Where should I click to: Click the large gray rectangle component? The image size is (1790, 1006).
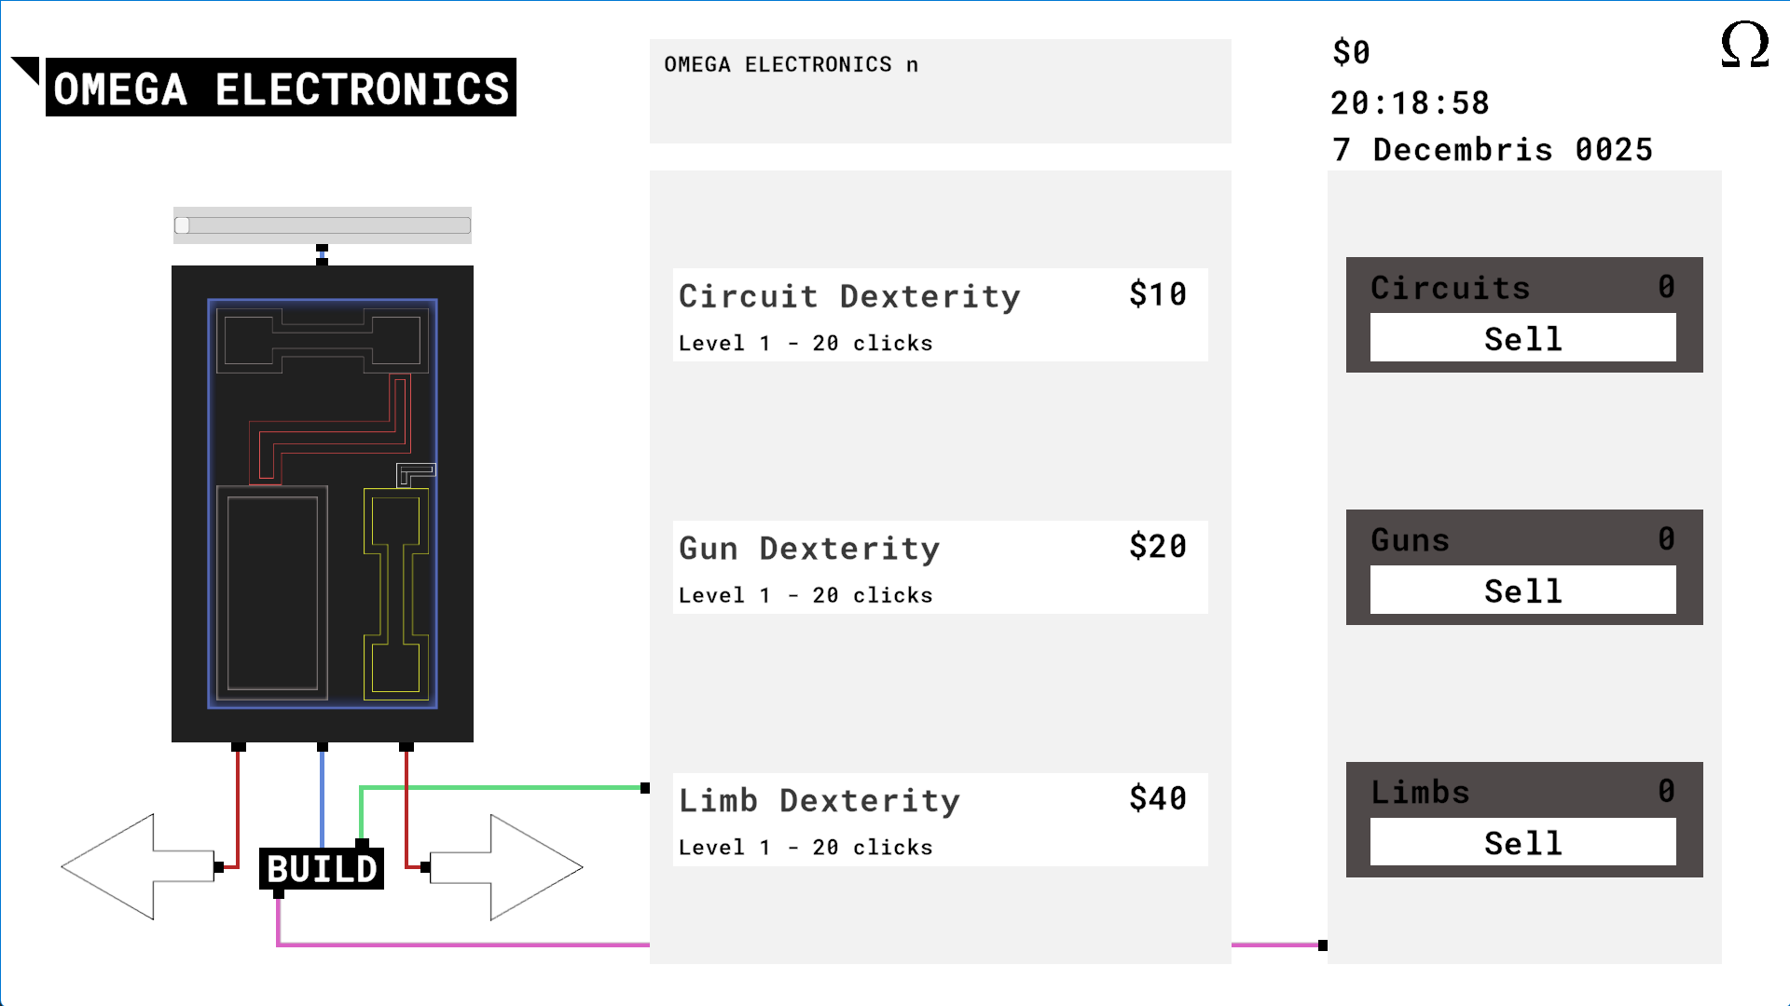[272, 592]
